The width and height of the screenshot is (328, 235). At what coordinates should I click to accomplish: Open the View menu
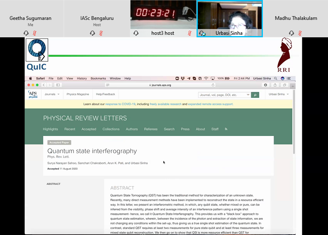pos(70,78)
